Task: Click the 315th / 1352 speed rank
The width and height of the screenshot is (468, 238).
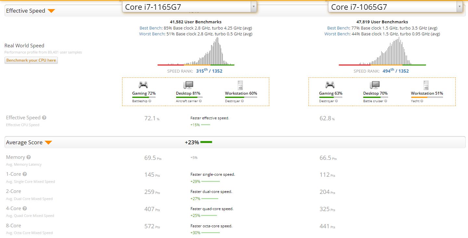Action: pyautogui.click(x=209, y=71)
